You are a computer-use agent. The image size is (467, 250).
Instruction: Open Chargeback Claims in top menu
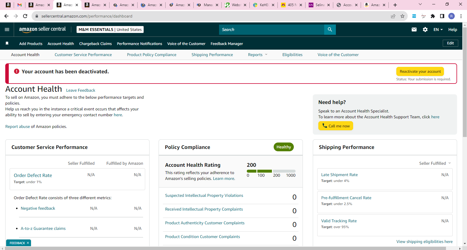[x=96, y=44]
